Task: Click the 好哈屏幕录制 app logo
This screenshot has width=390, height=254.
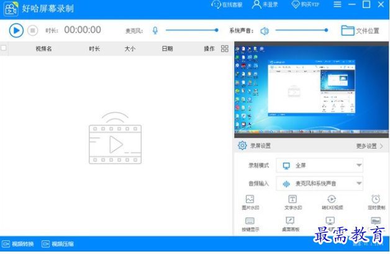Action: click(11, 9)
